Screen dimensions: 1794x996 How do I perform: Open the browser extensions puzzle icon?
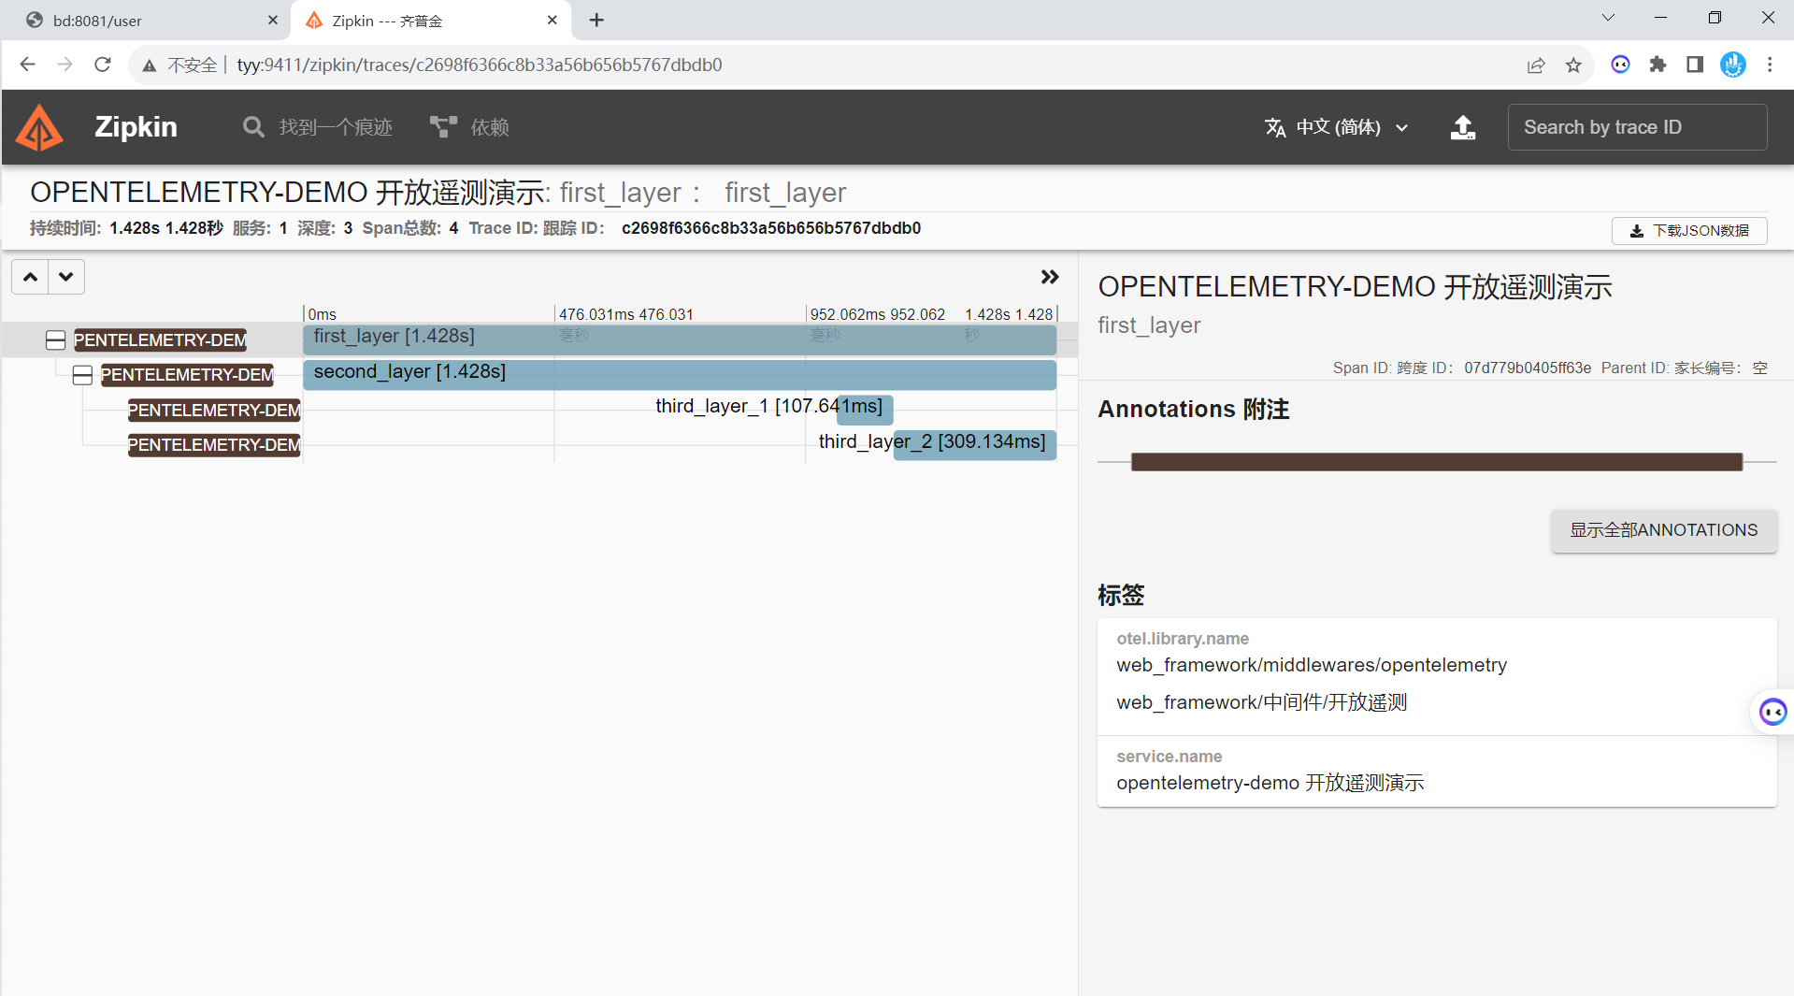1658,65
